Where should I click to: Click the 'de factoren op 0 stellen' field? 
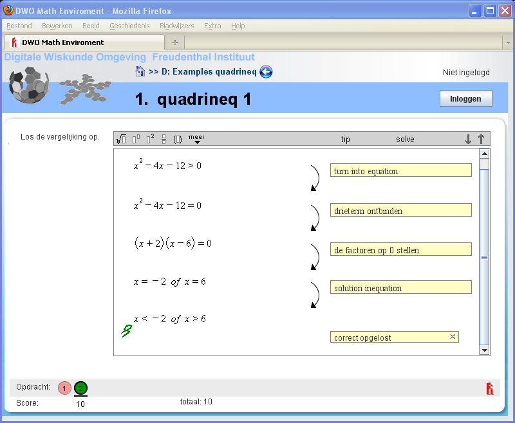pyautogui.click(x=400, y=249)
